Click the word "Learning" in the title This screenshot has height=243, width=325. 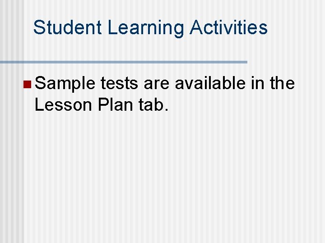point(146,27)
